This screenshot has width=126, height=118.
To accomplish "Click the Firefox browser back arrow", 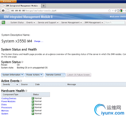I will pos(3,11).
